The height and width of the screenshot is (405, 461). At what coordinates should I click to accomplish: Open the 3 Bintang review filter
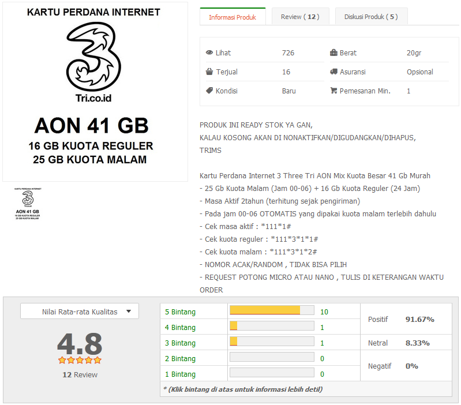[x=180, y=343]
